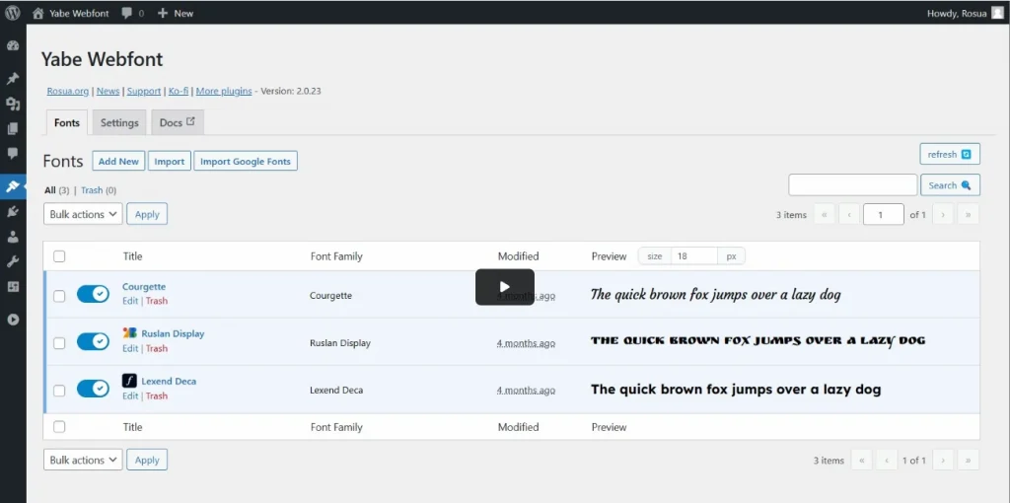The width and height of the screenshot is (1010, 503).
Task: Click the Import button
Action: 170,161
